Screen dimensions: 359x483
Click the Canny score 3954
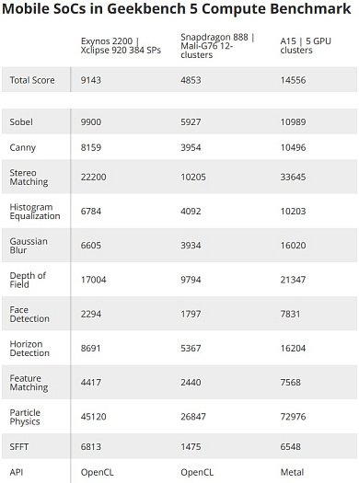tap(191, 147)
